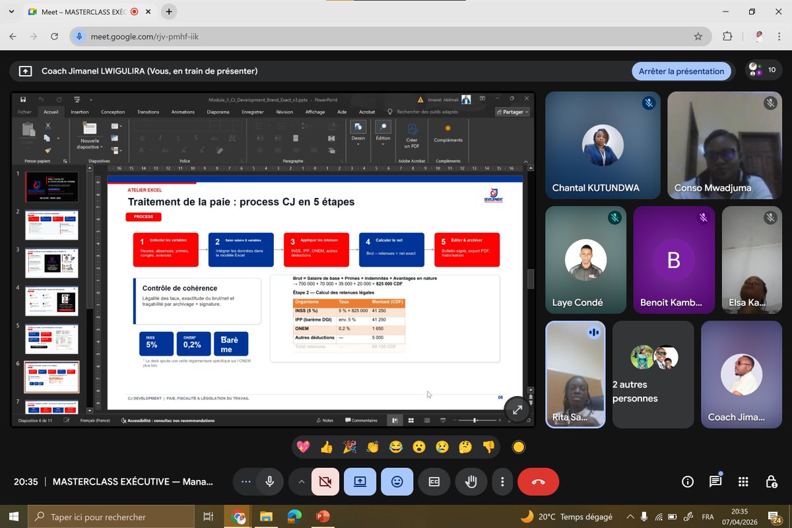Turn on the camera in Meet
This screenshot has height=528, width=792.
(x=325, y=482)
